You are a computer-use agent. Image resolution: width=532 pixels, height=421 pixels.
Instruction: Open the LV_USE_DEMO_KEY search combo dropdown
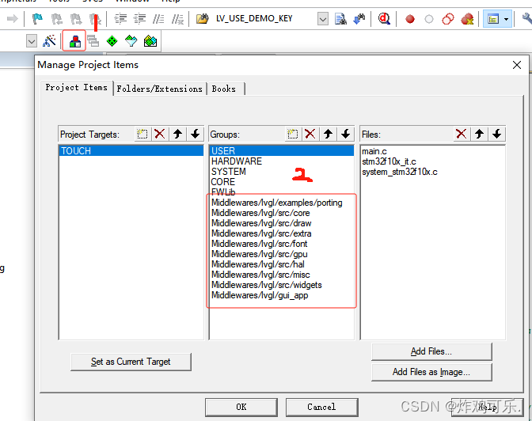click(x=323, y=19)
